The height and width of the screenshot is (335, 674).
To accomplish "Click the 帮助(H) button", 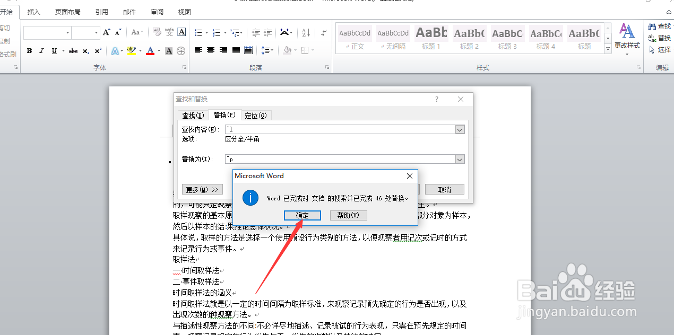I will (348, 215).
